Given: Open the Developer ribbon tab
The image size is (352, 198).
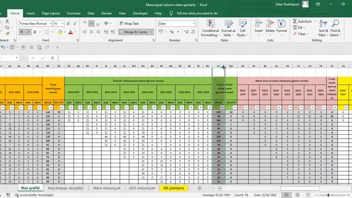Looking at the screenshot, I should (x=140, y=13).
